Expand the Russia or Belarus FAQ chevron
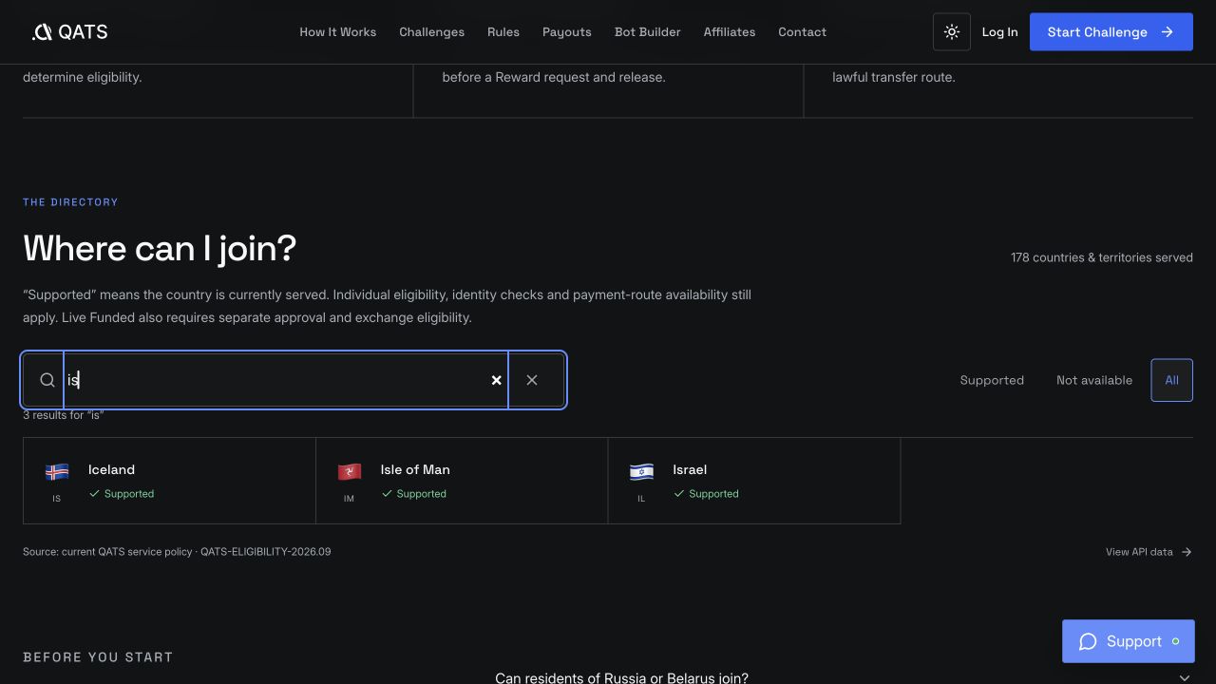This screenshot has width=1216, height=684. point(1185,678)
